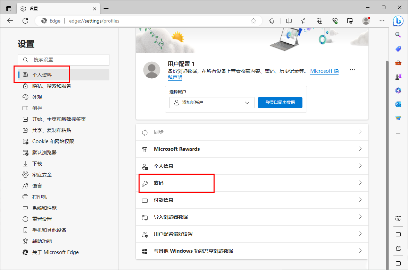Open the browser settings menu (...)

(382, 21)
